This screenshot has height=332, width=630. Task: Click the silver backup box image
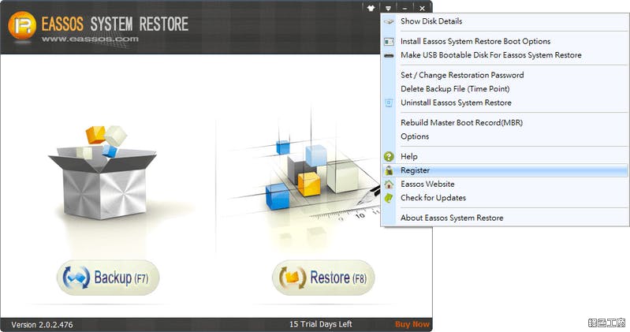coord(102,173)
